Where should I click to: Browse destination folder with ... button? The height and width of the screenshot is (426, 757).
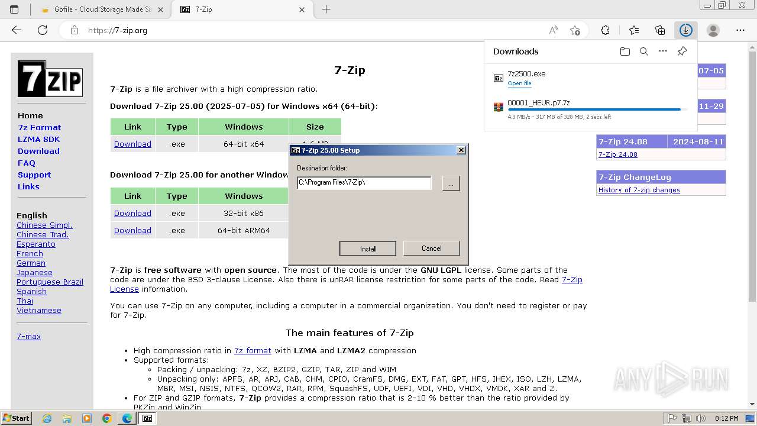pos(451,183)
